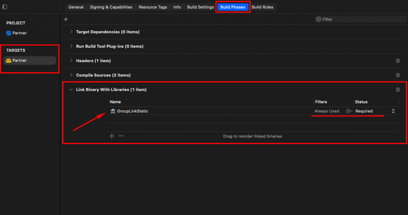Click the Name column header
This screenshot has width=408, height=215.
(115, 102)
